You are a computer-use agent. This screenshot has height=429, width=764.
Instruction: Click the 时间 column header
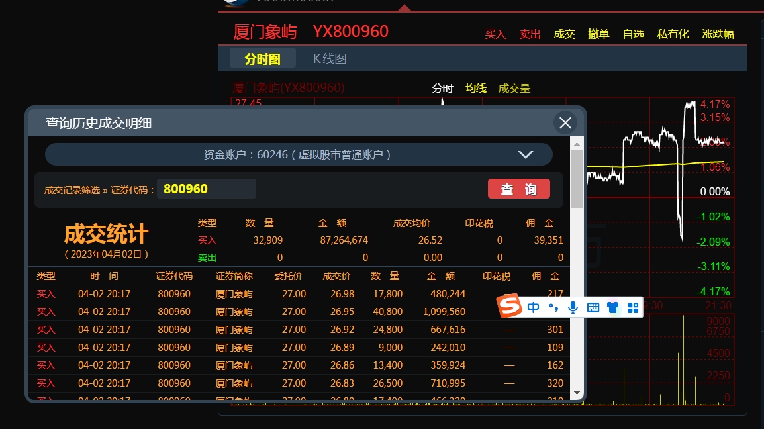coord(104,277)
